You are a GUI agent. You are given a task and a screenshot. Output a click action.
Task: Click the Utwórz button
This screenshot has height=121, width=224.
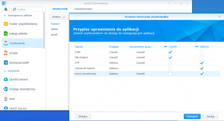click(x=56, y=17)
